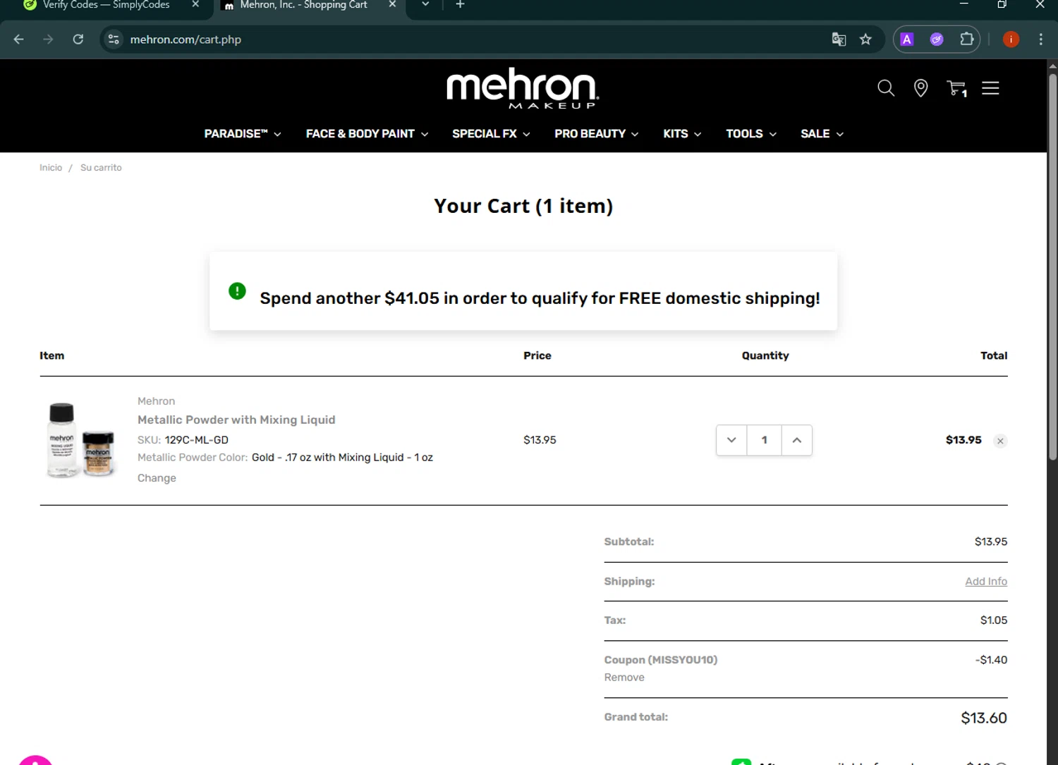Click the Your Cart (1 item) heading
The image size is (1058, 765).
523,206
